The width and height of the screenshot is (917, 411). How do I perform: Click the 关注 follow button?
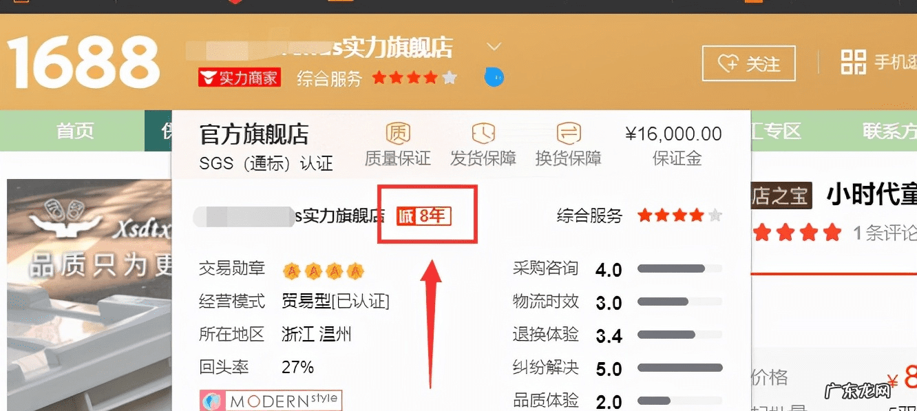pos(748,63)
